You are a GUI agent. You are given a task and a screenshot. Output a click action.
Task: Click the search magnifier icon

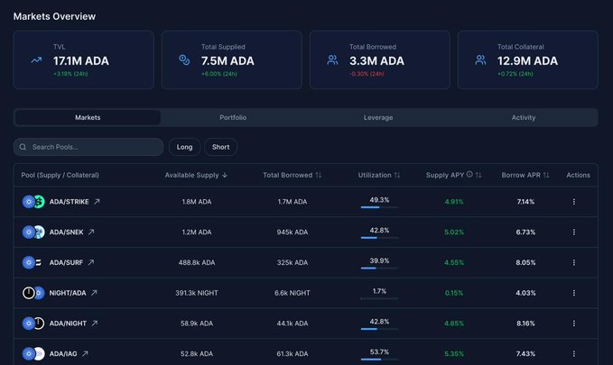tap(23, 147)
